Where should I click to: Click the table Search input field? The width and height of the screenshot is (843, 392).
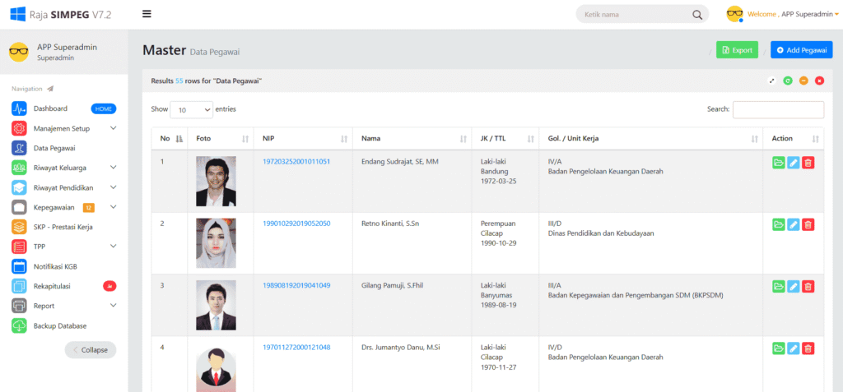click(778, 109)
